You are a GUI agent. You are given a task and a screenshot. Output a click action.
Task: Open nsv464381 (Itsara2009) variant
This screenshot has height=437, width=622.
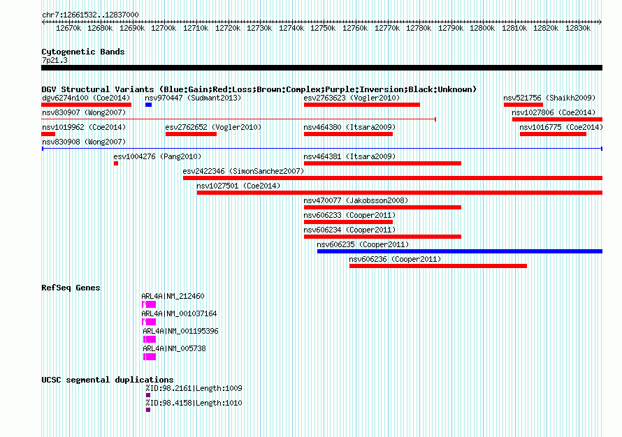[x=349, y=156]
